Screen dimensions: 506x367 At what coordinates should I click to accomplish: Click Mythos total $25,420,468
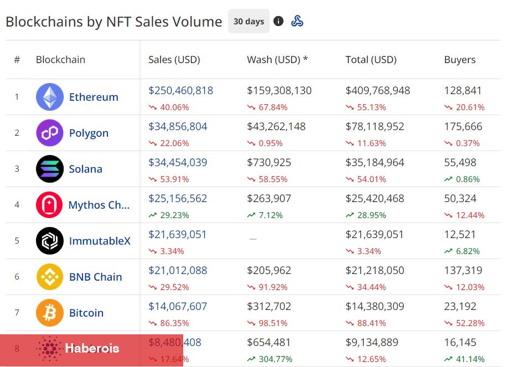375,198
